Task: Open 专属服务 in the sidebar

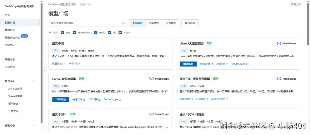Action: click(10, 67)
